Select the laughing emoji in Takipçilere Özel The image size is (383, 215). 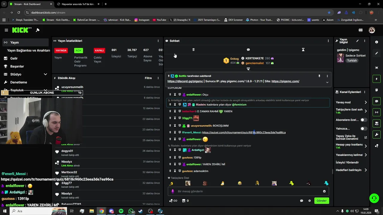pyautogui.click(x=240, y=183)
